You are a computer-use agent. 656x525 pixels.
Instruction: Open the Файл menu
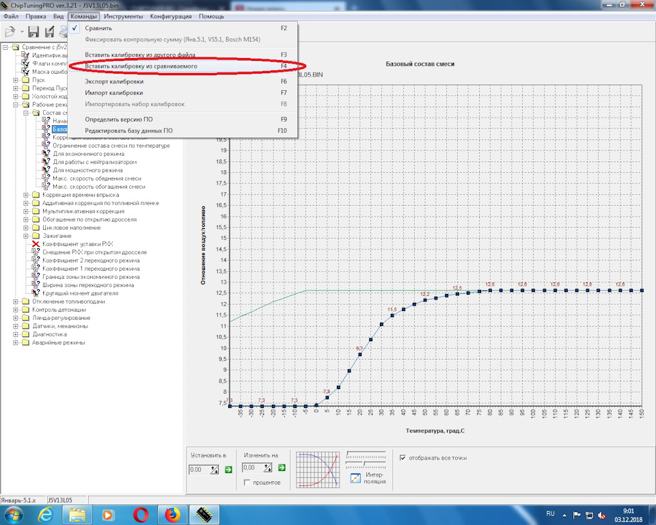click(x=11, y=16)
